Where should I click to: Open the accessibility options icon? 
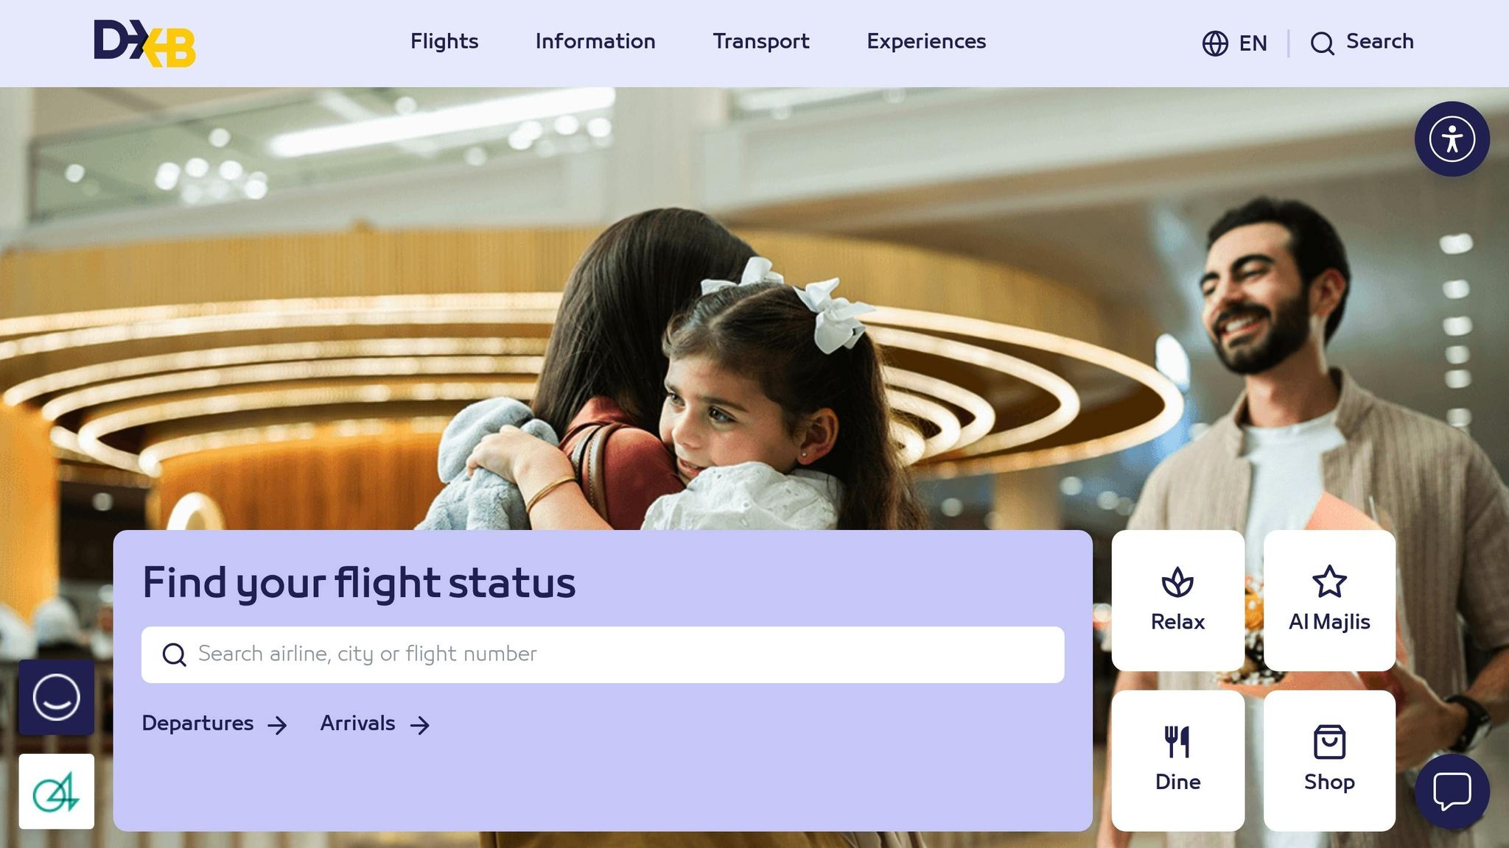pos(1452,139)
